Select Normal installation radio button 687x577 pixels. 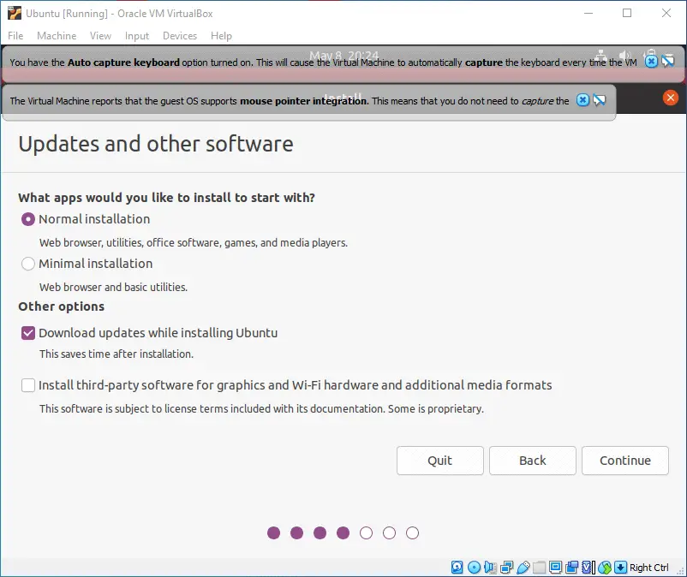click(28, 219)
